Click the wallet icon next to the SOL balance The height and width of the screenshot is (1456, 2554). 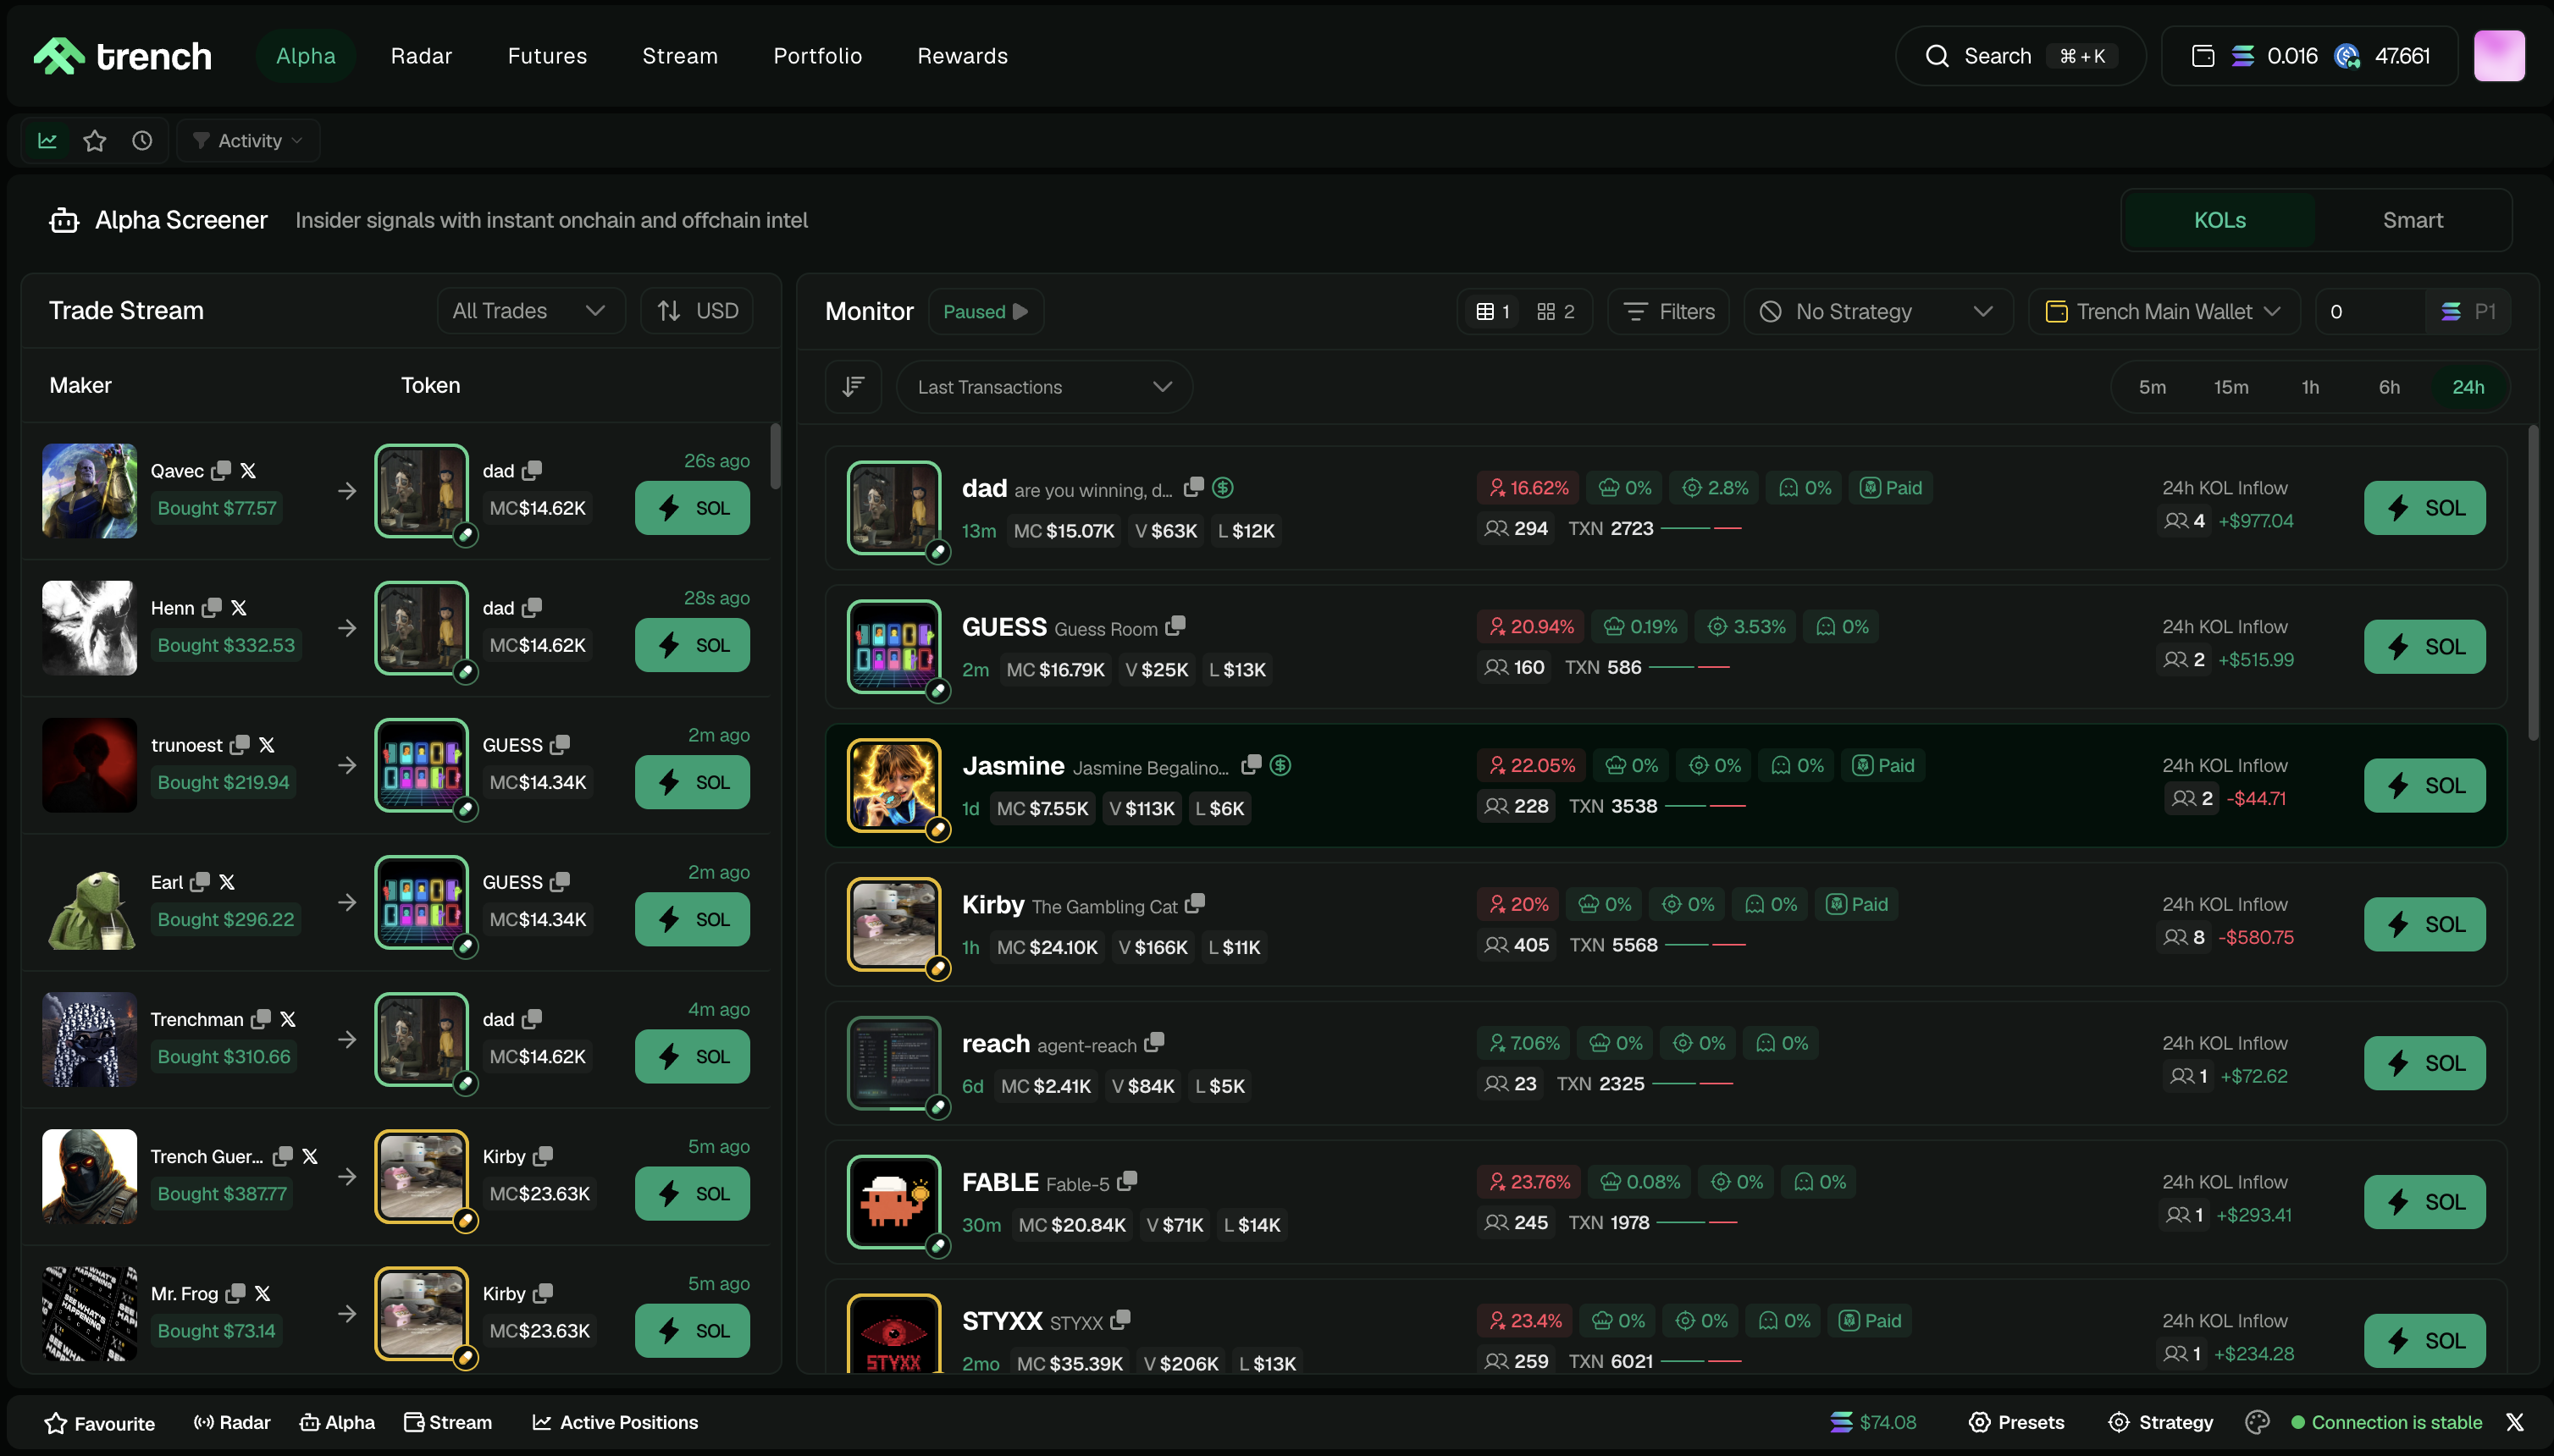2203,56
